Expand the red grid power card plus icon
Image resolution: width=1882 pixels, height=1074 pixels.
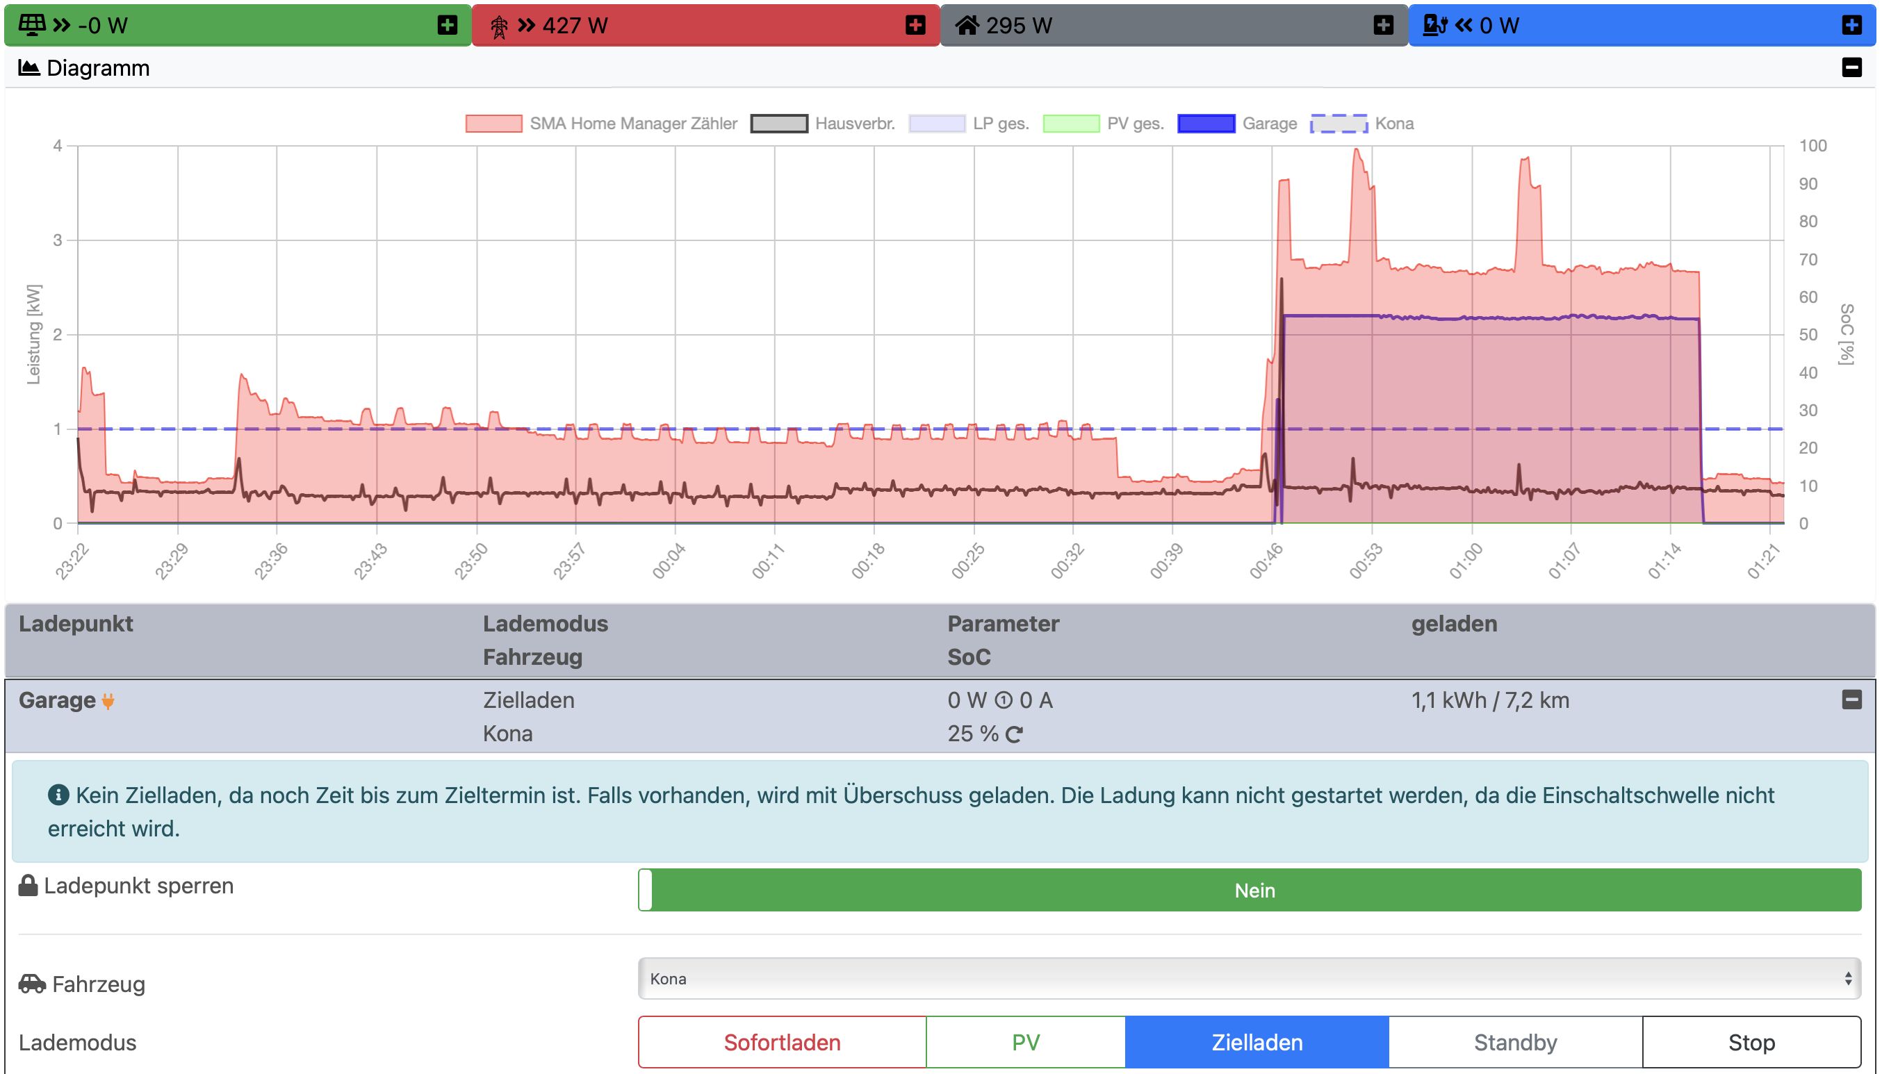(915, 25)
